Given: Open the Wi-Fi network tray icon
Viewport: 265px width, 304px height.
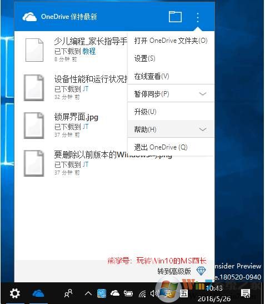Looking at the screenshot, I should (x=142, y=294).
